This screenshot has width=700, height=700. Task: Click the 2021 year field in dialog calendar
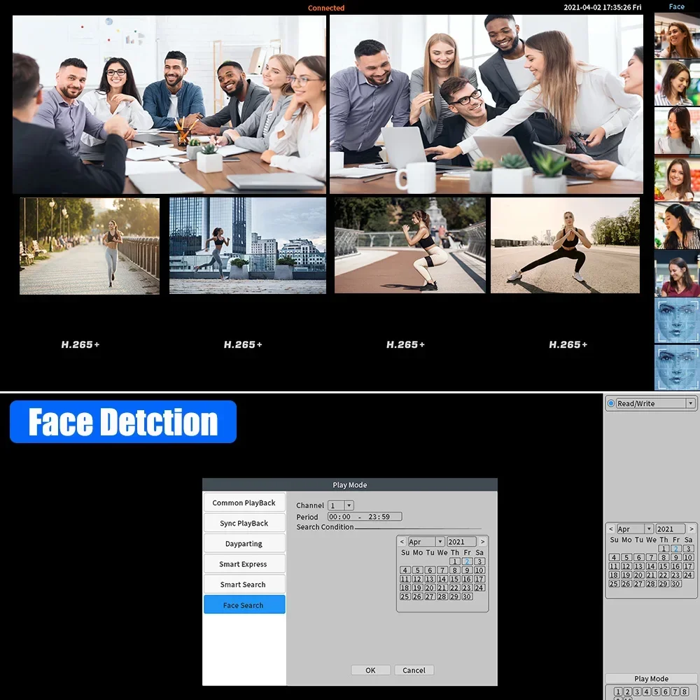(461, 542)
